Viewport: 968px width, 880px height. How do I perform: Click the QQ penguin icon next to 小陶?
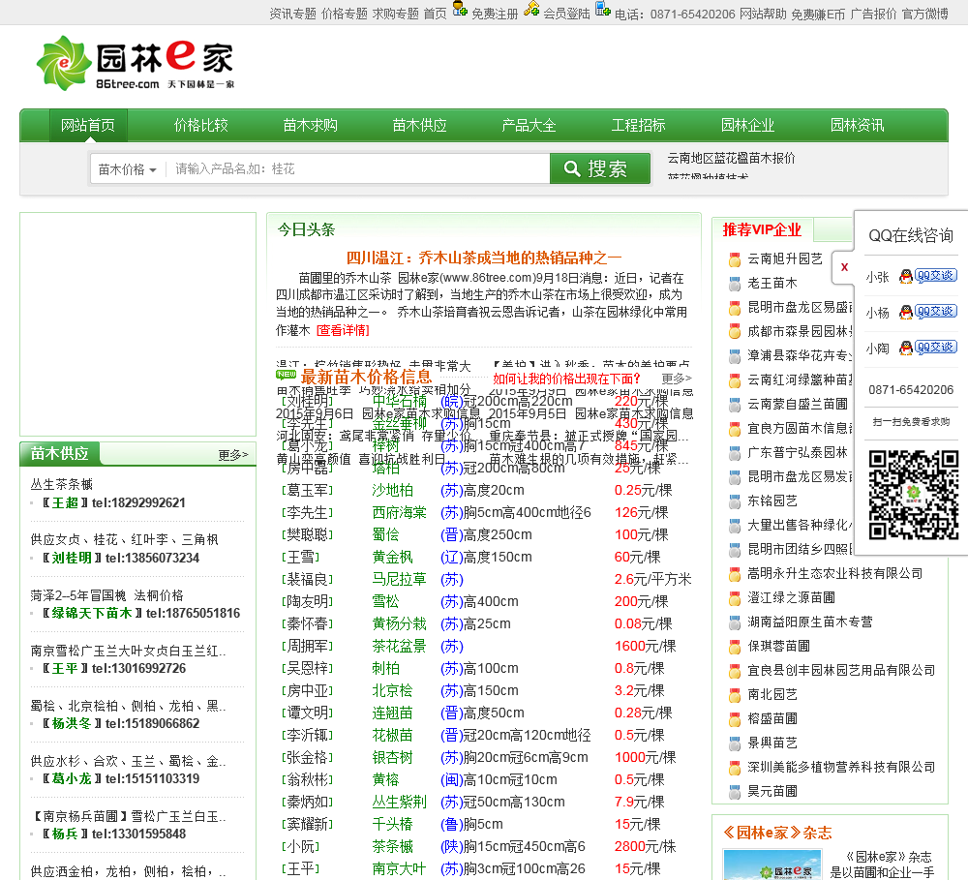(906, 348)
